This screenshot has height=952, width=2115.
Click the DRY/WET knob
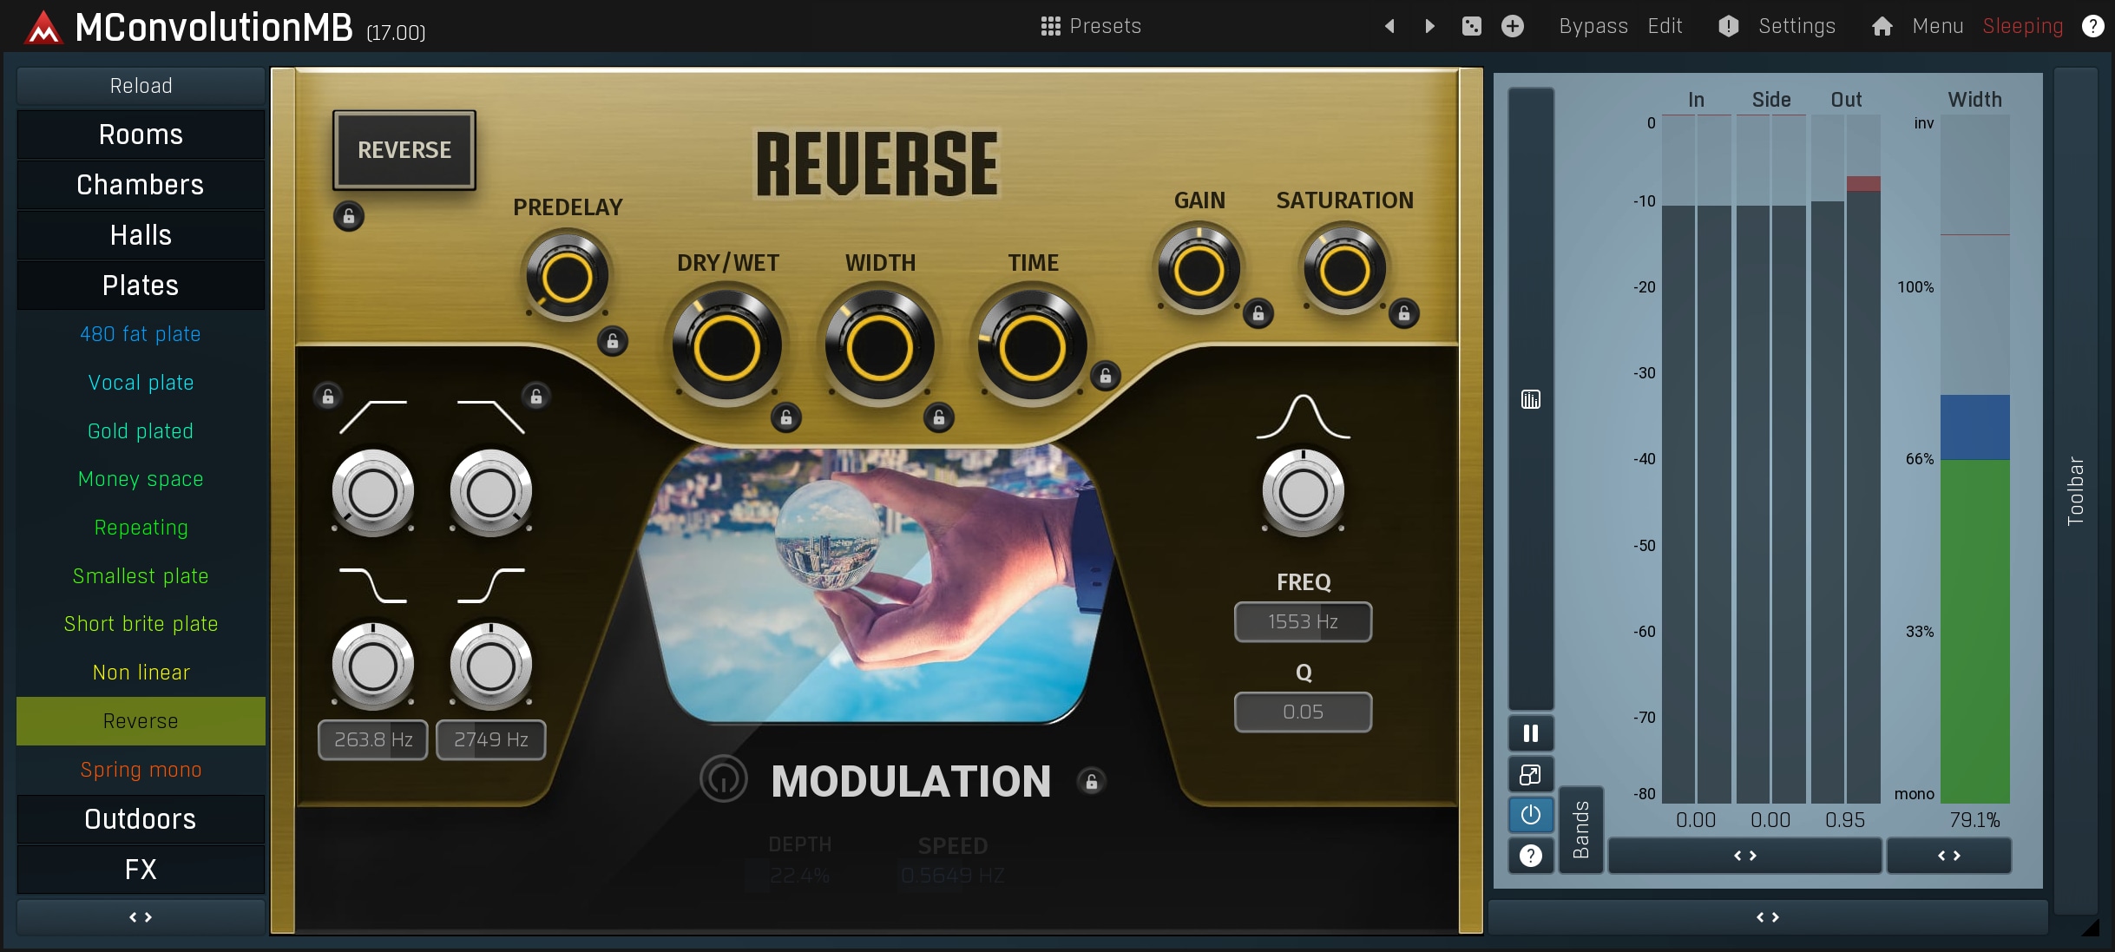coord(727,348)
